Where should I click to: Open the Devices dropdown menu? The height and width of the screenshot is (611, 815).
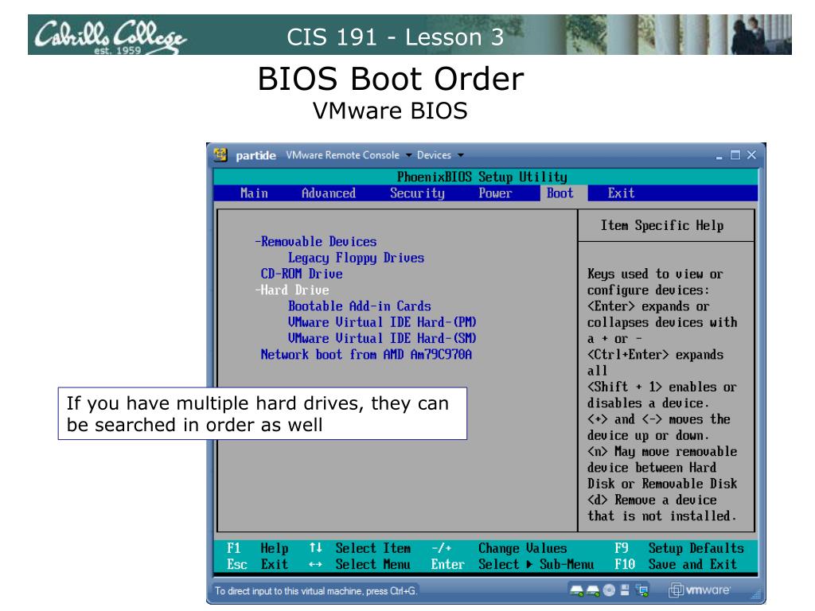tap(440, 155)
